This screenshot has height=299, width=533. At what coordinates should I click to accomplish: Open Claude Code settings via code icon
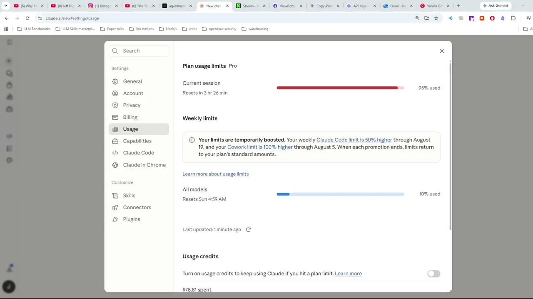pos(115,153)
